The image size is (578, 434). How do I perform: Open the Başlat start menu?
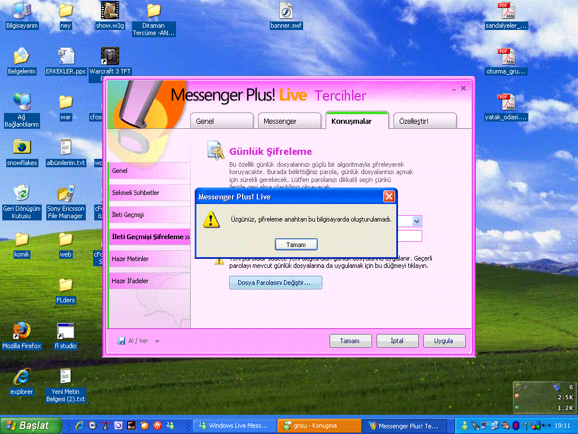click(x=31, y=426)
